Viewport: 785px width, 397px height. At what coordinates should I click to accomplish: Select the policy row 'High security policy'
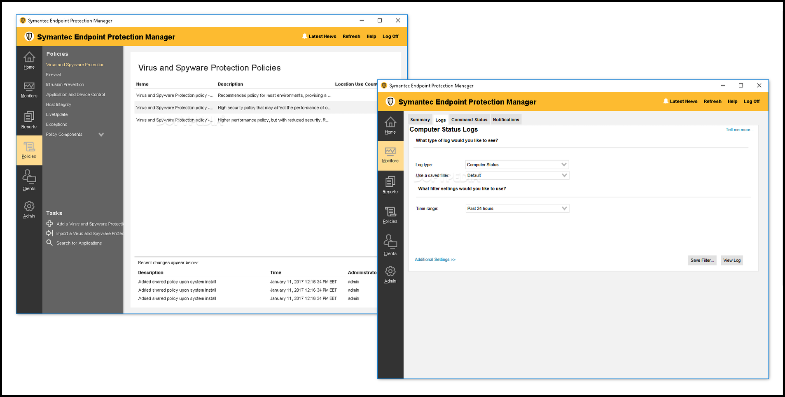[x=256, y=107]
